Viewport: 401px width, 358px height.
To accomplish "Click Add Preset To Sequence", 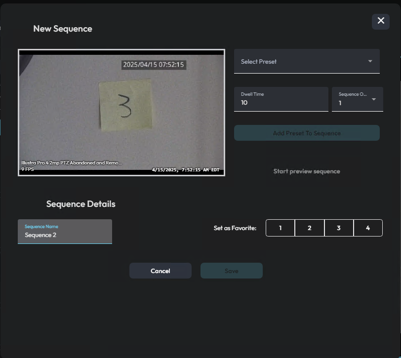I will tap(306, 133).
